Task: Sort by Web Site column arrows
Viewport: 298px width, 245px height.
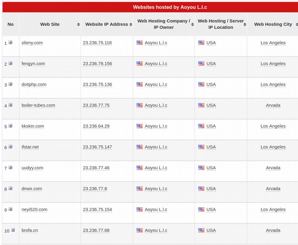Action: pos(78,24)
